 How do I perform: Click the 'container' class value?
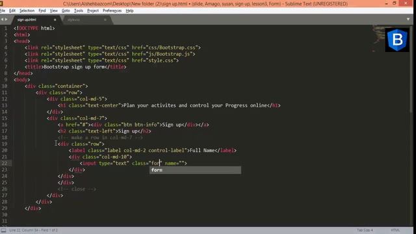pos(70,86)
